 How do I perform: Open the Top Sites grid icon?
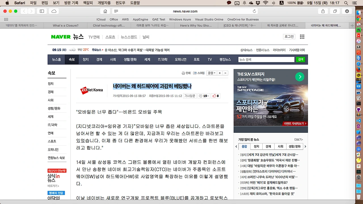pos(6,19)
